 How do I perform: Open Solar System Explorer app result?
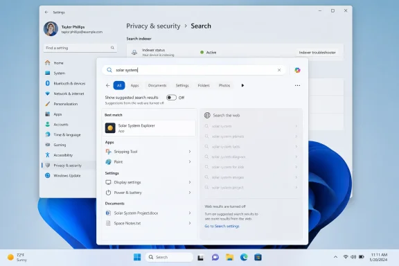(150, 128)
